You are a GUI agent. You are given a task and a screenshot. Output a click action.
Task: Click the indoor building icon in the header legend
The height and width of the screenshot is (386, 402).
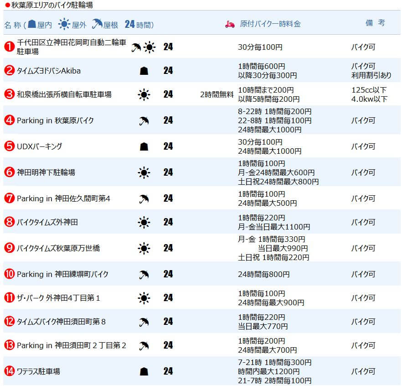32,24
